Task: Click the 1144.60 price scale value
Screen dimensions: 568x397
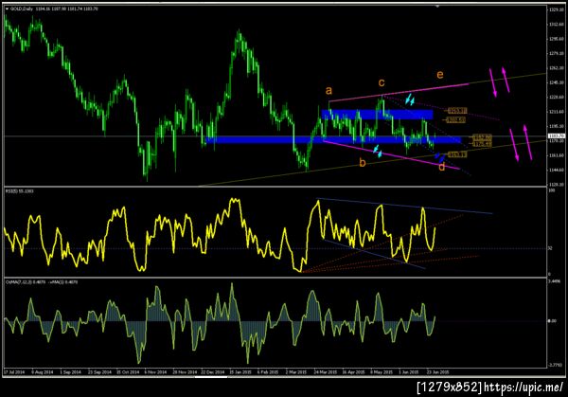Action: coord(556,170)
